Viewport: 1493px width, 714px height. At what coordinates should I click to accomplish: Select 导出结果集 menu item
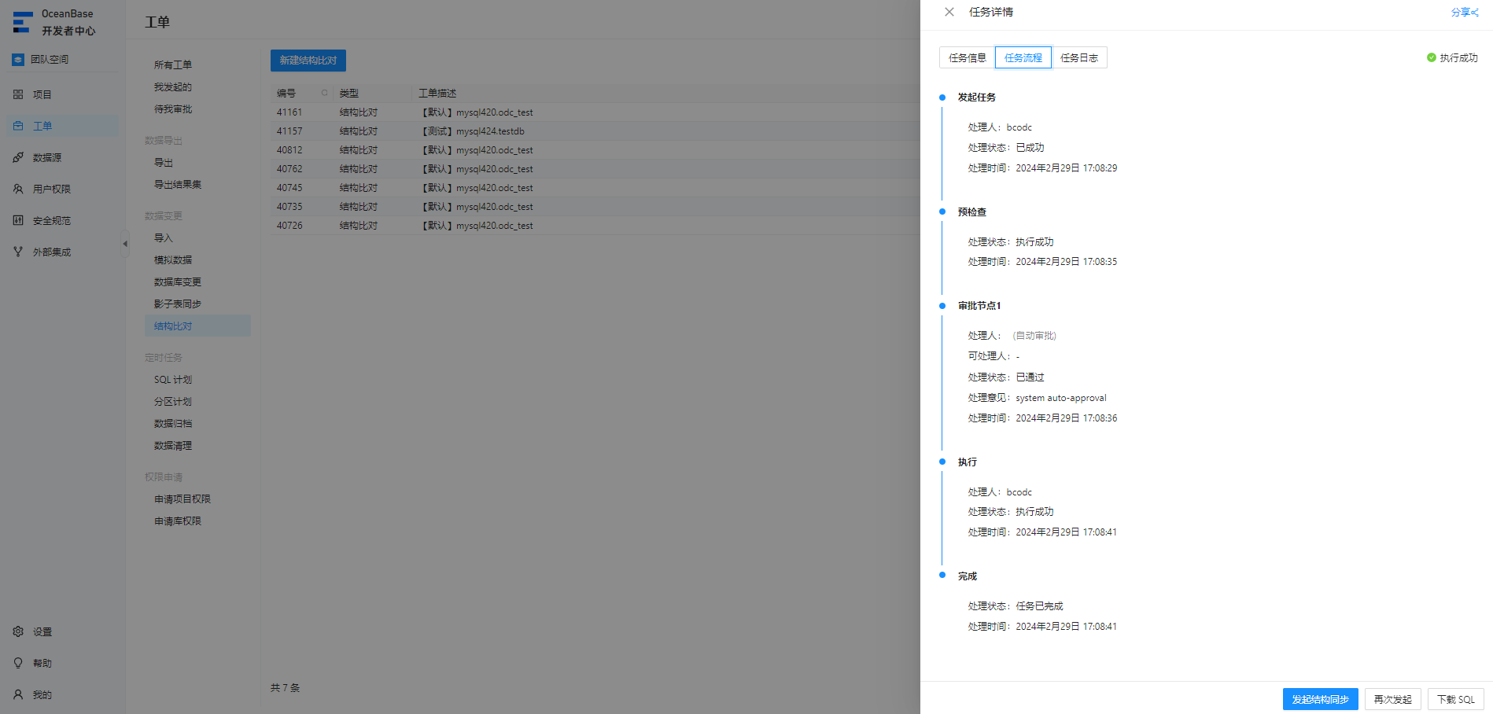click(x=178, y=184)
